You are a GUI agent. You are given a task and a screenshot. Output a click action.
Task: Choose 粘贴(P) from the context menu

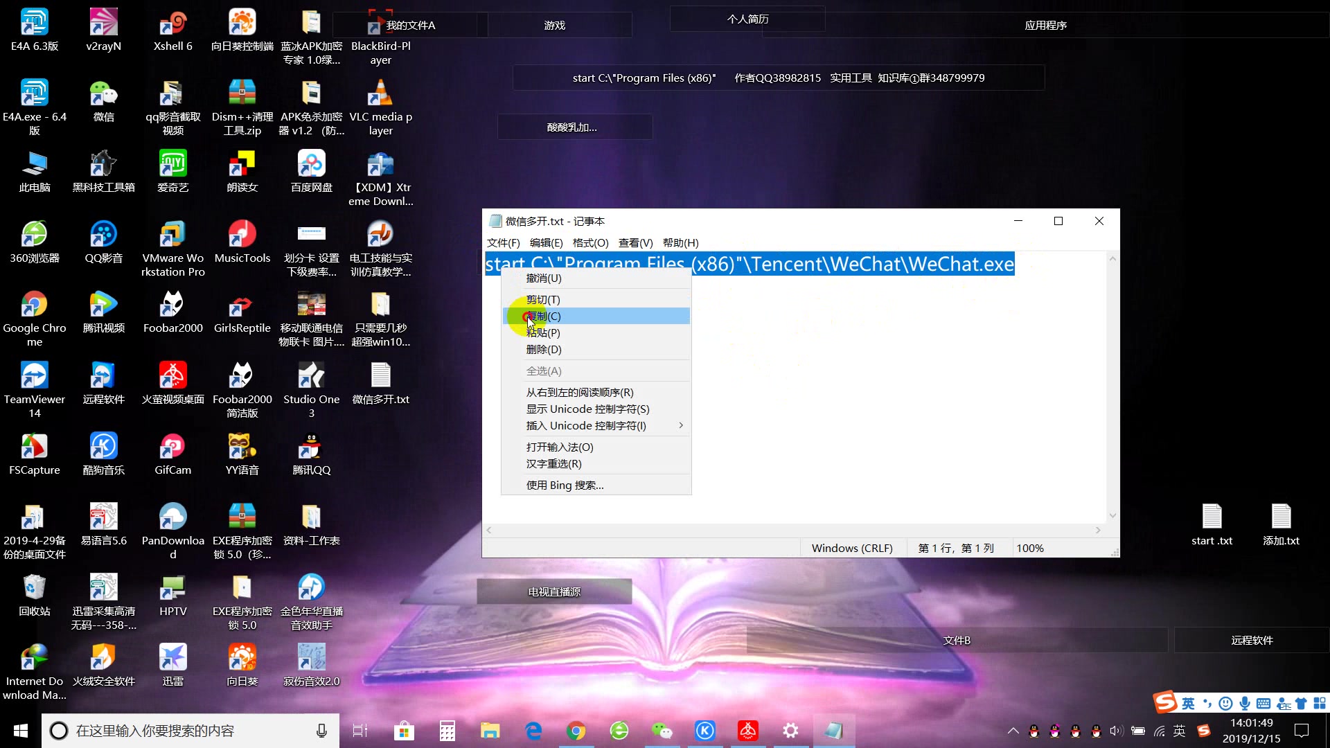tap(596, 332)
